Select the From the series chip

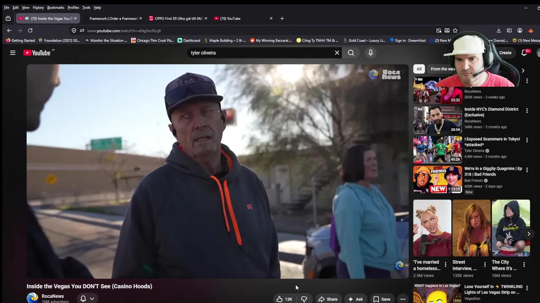click(442, 69)
